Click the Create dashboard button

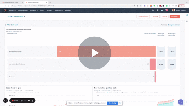click(143, 16)
